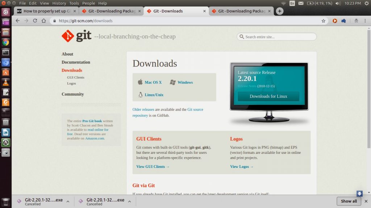Reload the current page

click(34, 21)
